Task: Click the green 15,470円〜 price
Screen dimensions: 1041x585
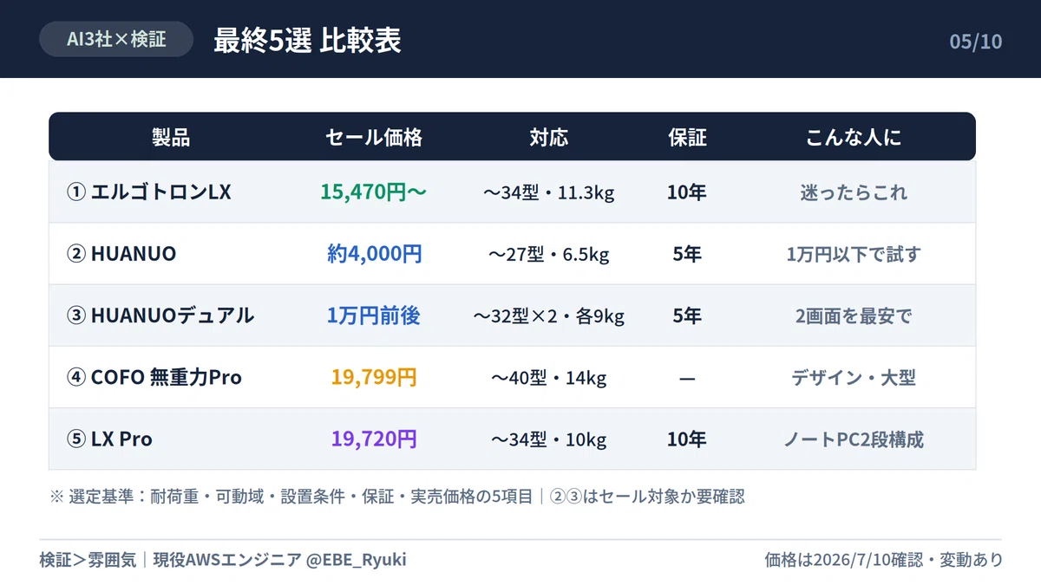Action: (x=374, y=192)
